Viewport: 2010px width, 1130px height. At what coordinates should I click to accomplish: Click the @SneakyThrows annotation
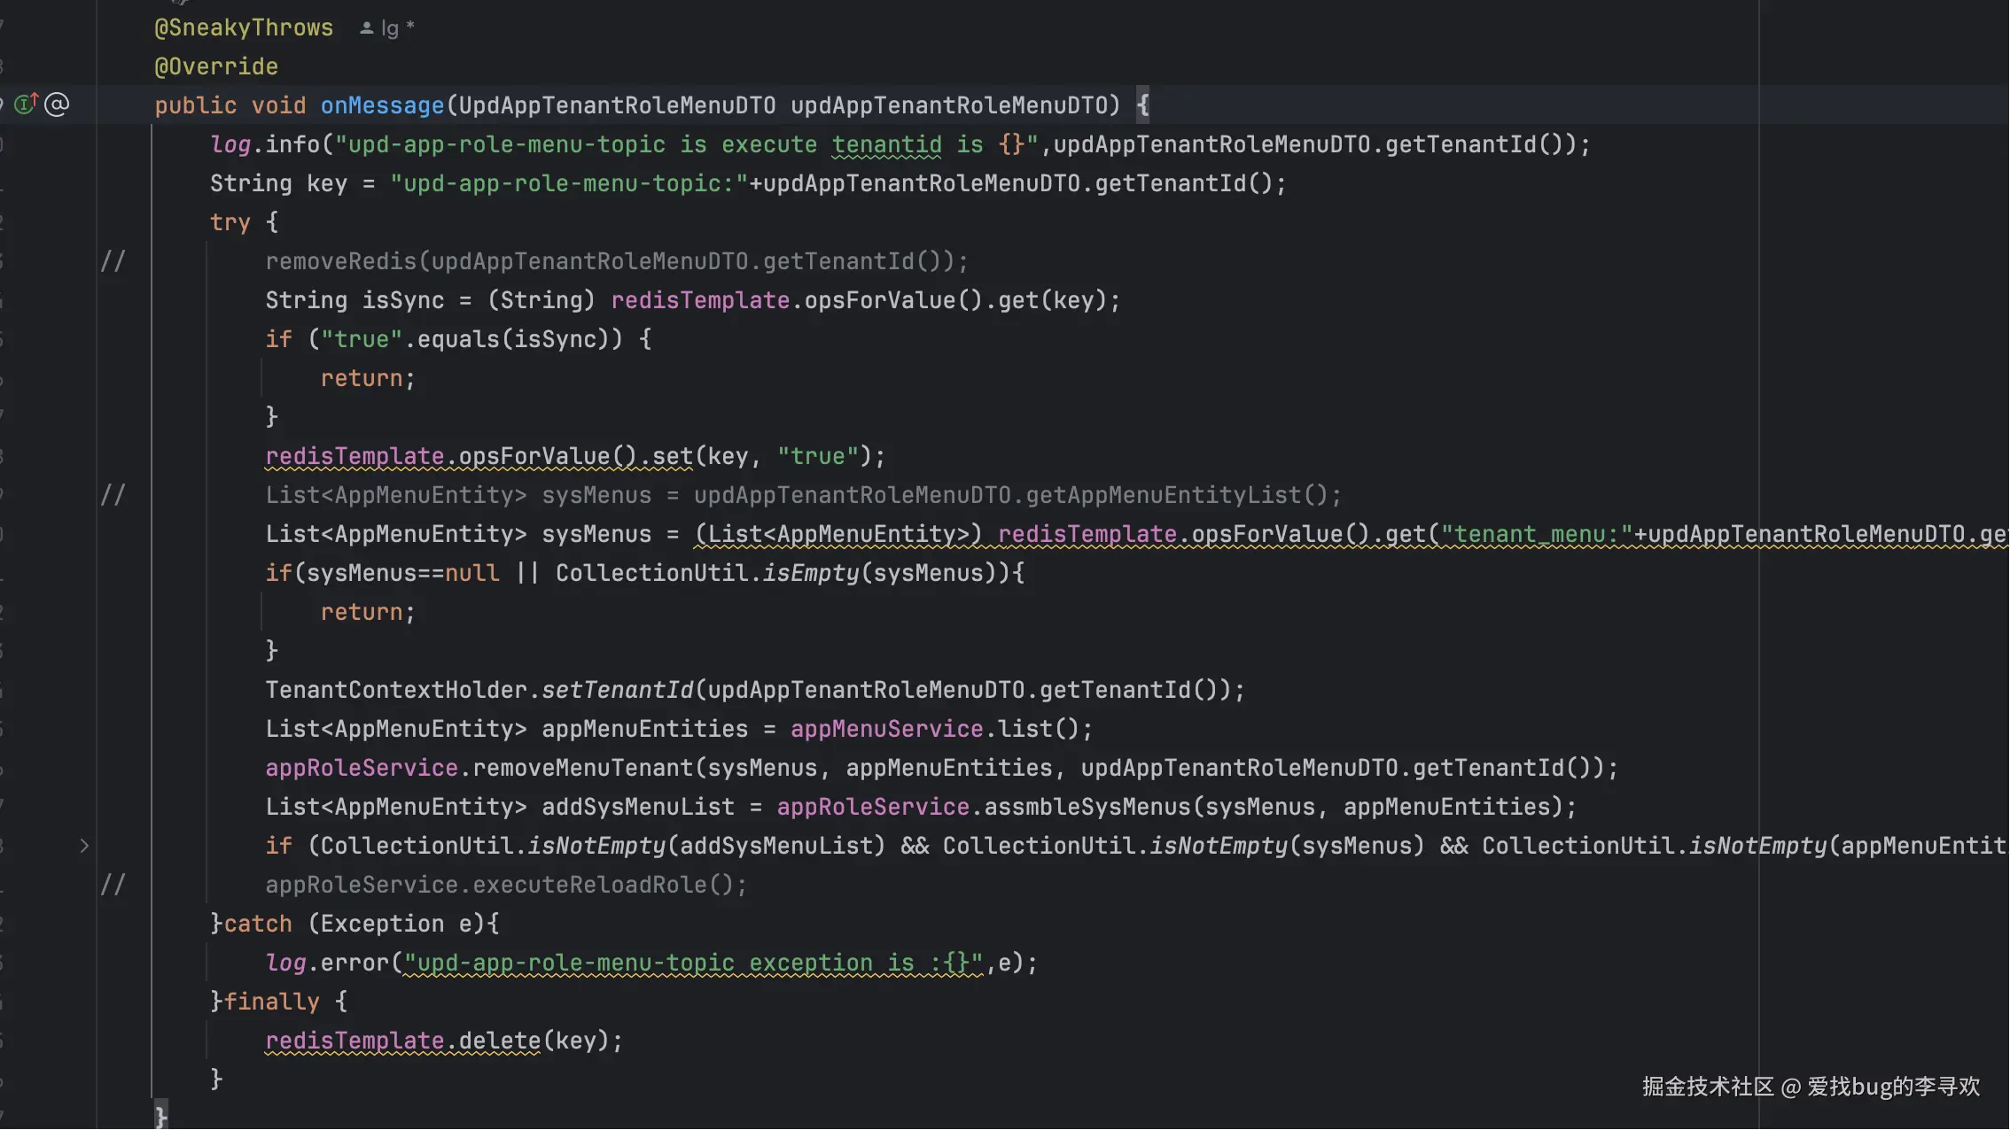(x=244, y=27)
